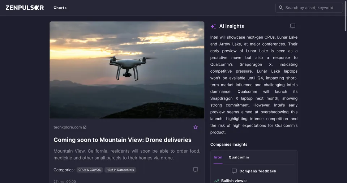
Task: Focus the Search by asset, keyword field
Action: click(x=309, y=8)
